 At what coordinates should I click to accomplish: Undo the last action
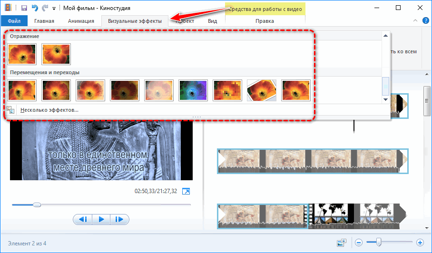coord(35,8)
